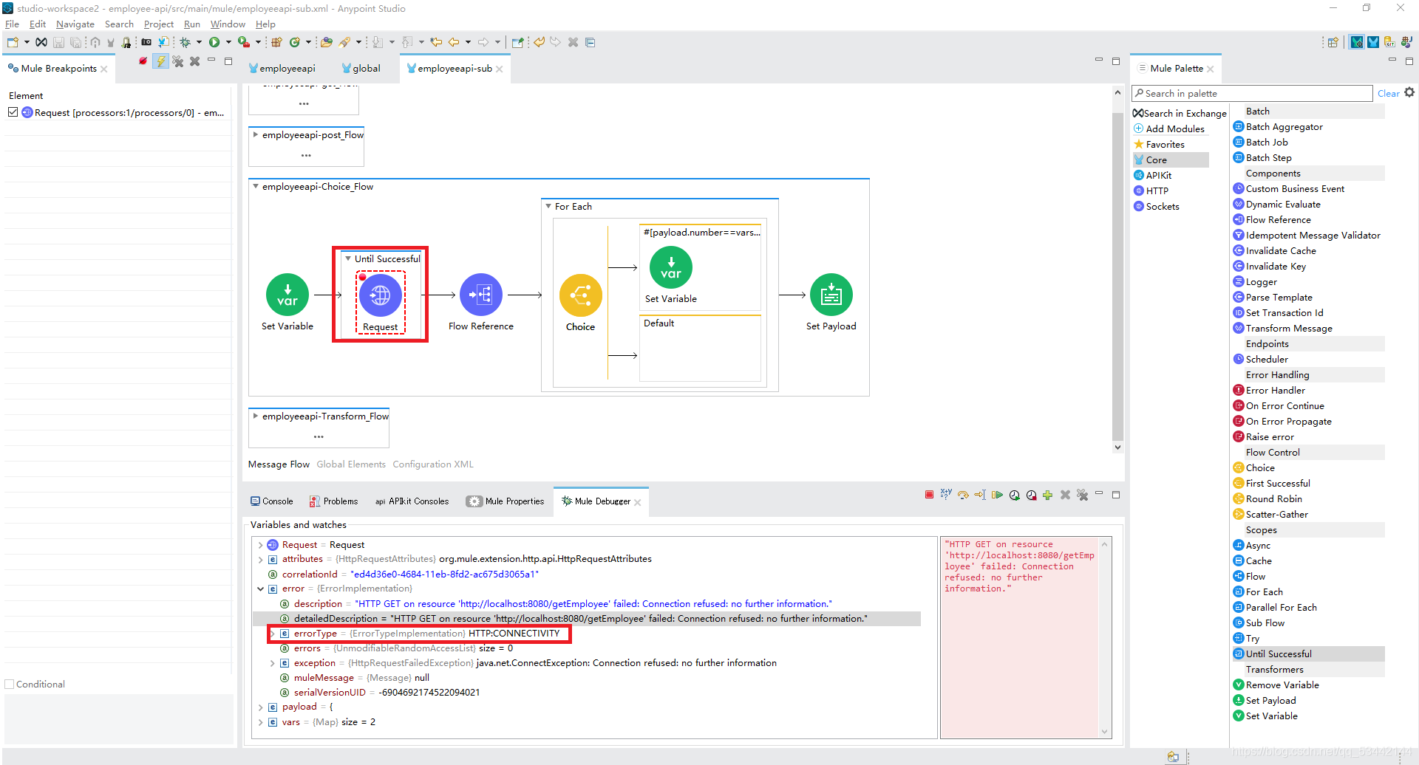
Task: Select the HTTP module in the palette
Action: point(1151,191)
